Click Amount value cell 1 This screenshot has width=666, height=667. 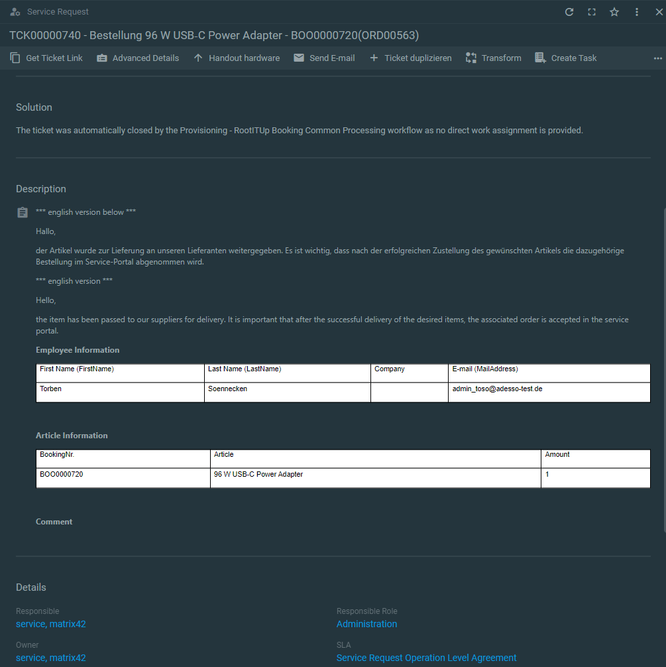(x=595, y=477)
